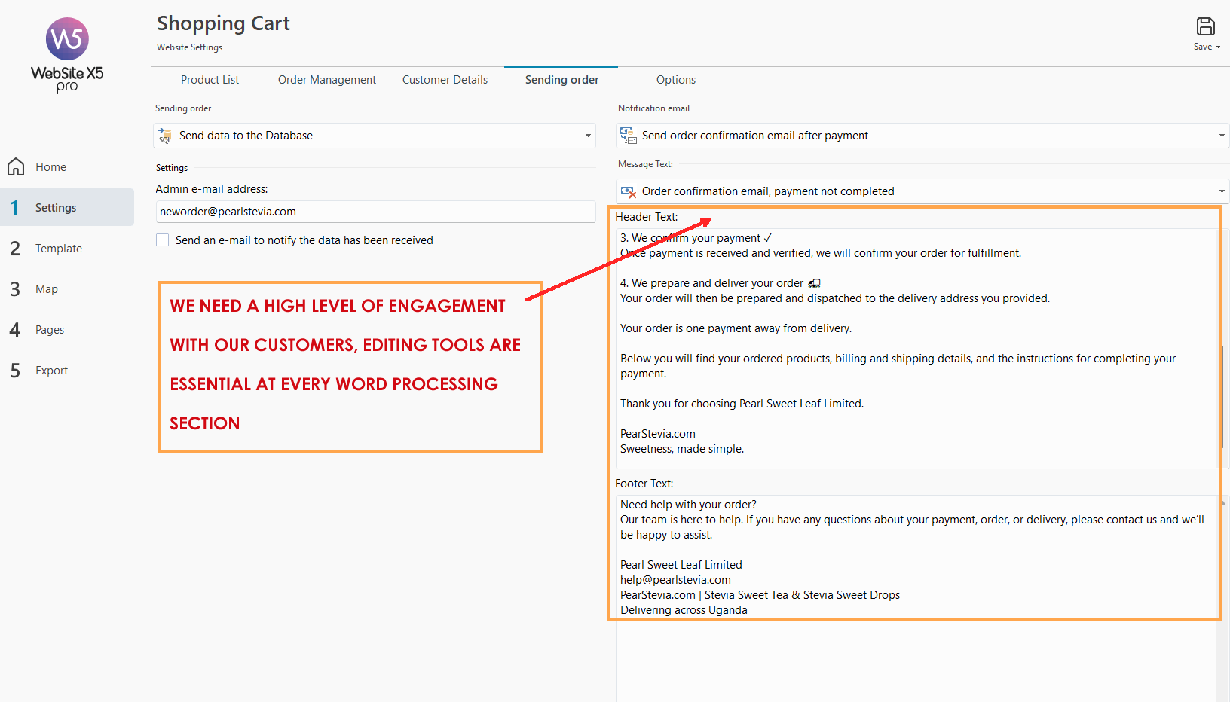This screenshot has height=702, width=1230.
Task: Switch to the Customer Details tab
Action: click(x=445, y=80)
